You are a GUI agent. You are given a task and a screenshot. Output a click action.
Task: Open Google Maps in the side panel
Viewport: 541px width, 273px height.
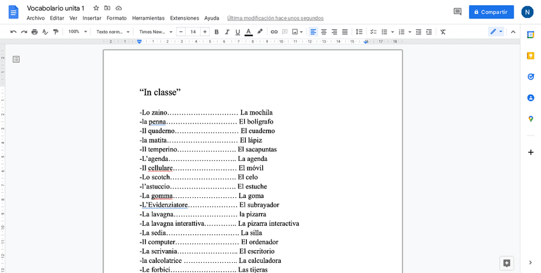pos(530,118)
